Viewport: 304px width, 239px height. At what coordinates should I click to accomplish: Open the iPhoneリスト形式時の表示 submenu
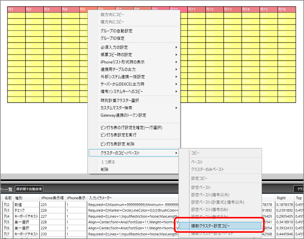point(123,62)
